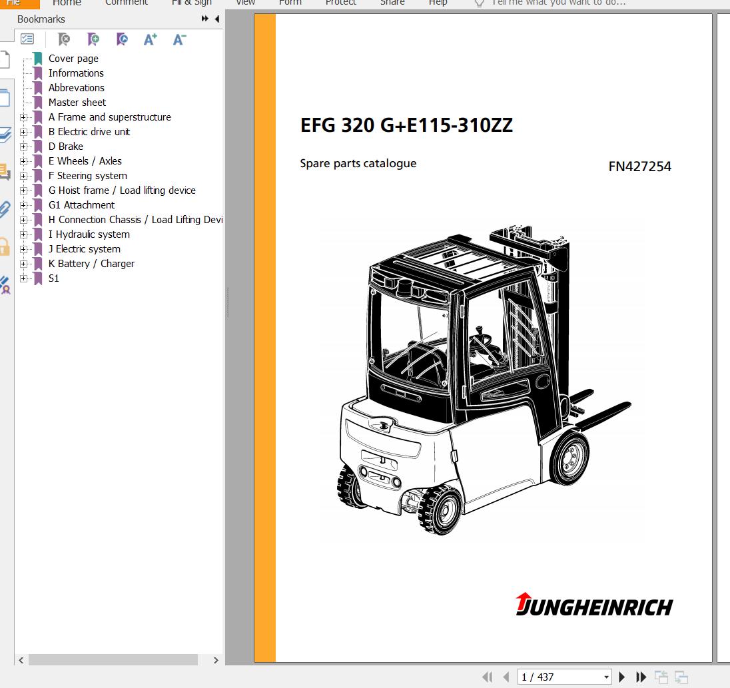Switch to the Home tab

click(x=67, y=3)
